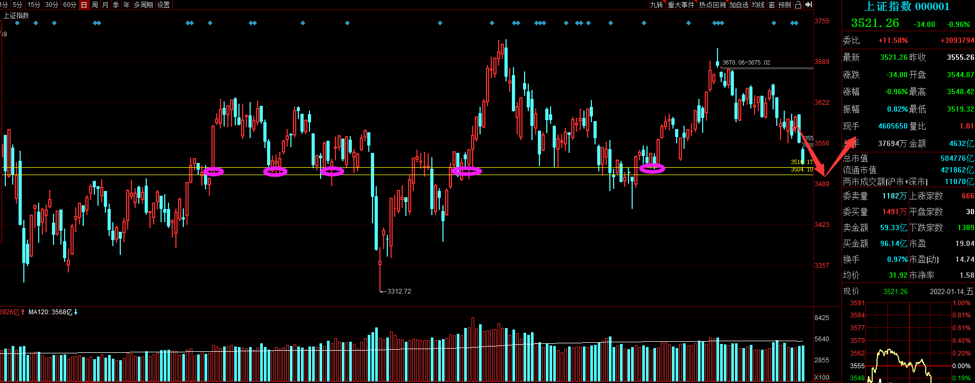Click the 委买量 value 1491万

tap(894, 212)
